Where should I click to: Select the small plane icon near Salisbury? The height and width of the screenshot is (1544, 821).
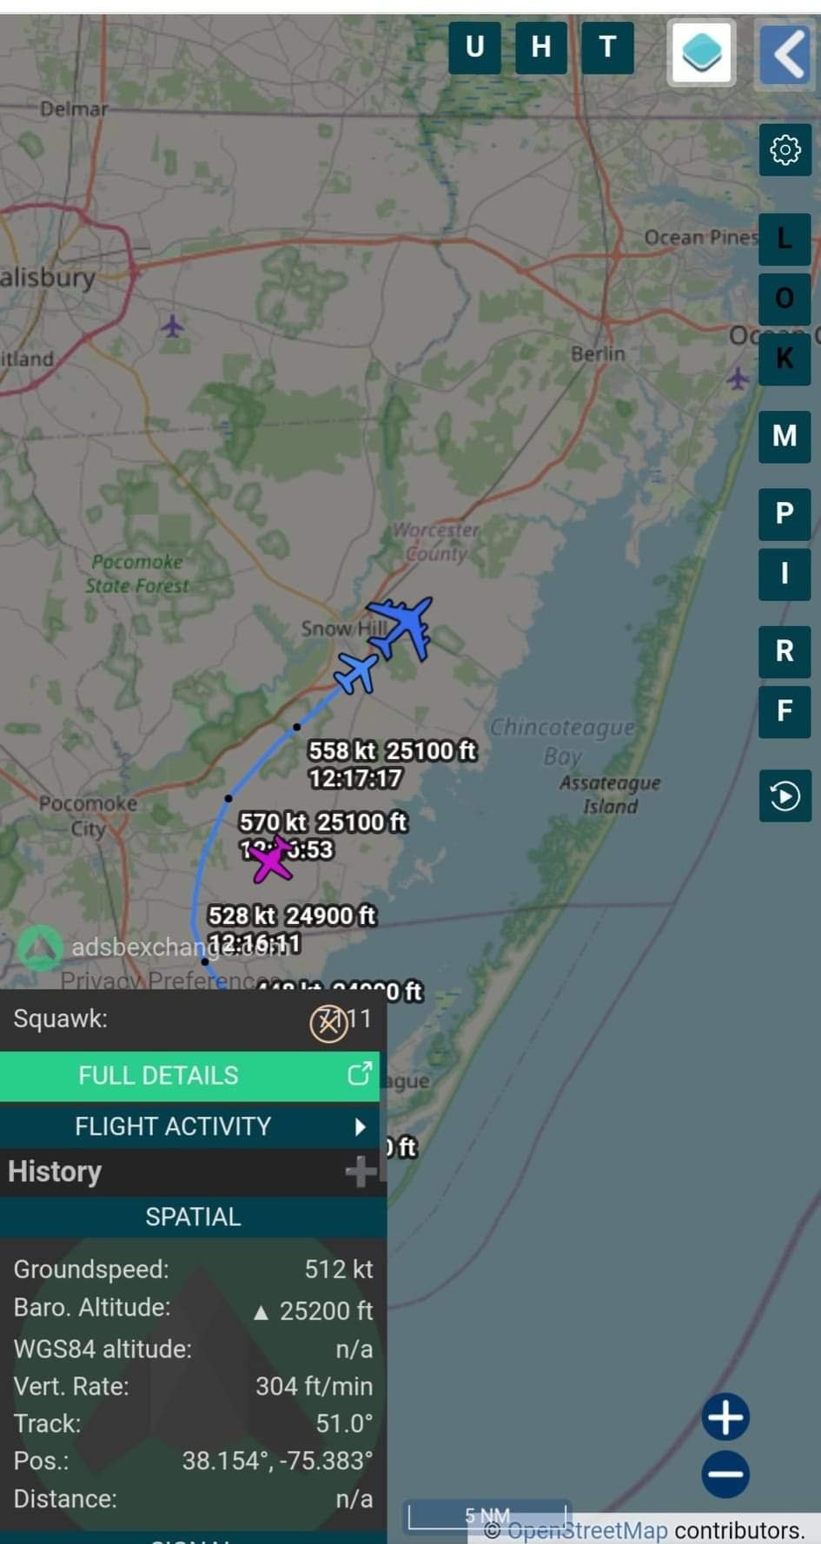pos(173,327)
